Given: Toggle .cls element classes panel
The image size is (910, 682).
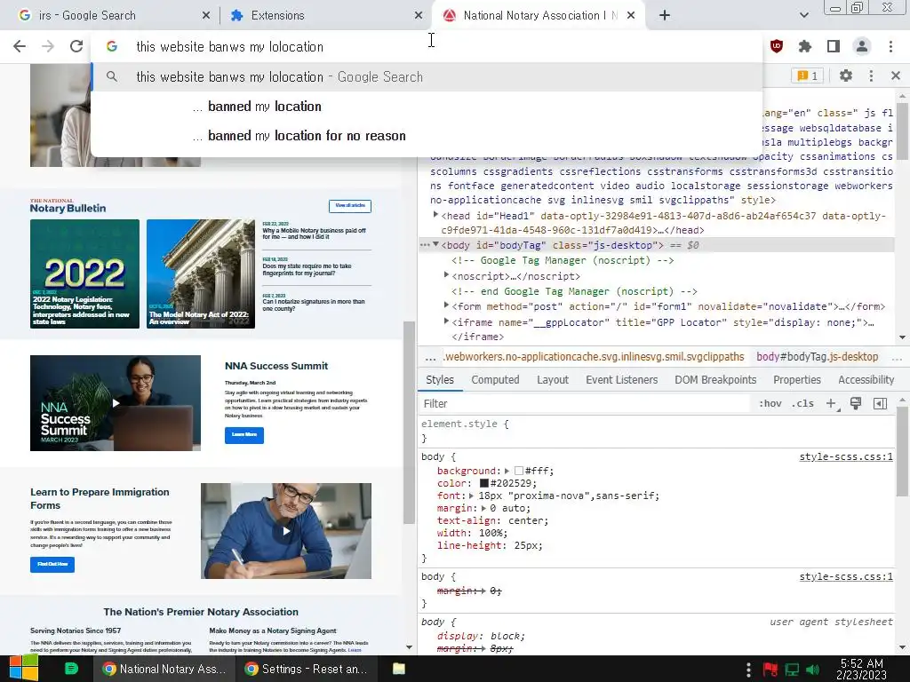Looking at the screenshot, I should point(802,404).
